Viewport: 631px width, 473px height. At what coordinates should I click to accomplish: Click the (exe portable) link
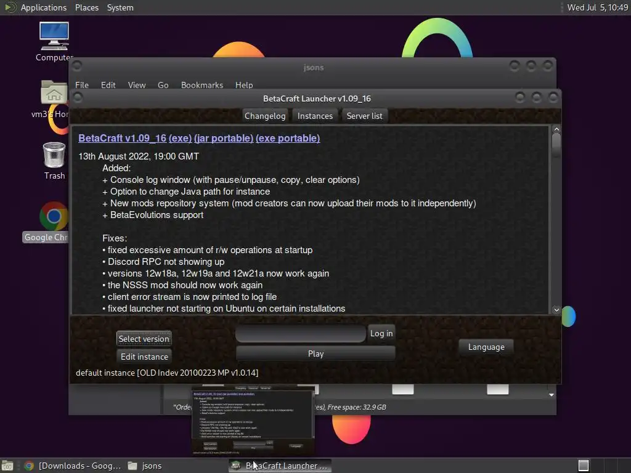[x=288, y=139]
